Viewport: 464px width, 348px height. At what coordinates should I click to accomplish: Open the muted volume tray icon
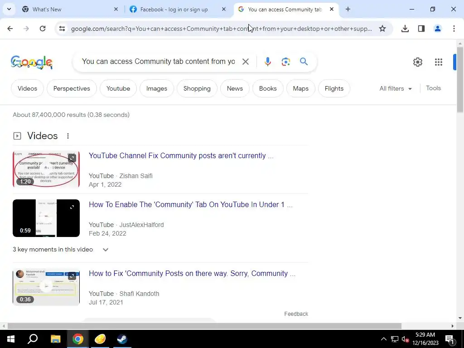click(x=405, y=339)
